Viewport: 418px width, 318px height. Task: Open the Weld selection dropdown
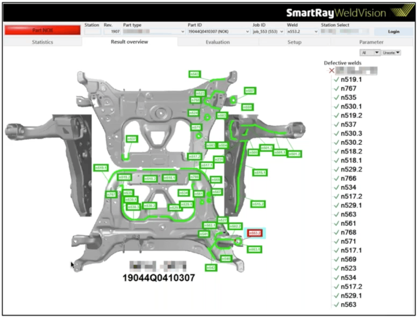pyautogui.click(x=315, y=31)
